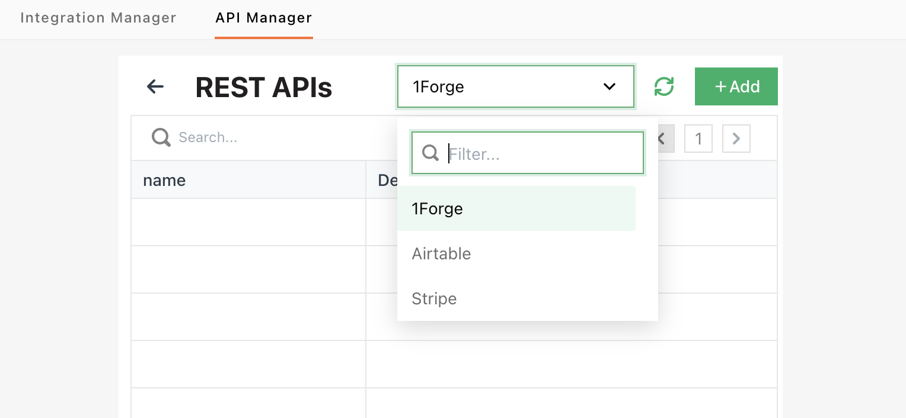
Task: Switch to the Integration Manager tab
Action: click(x=98, y=18)
